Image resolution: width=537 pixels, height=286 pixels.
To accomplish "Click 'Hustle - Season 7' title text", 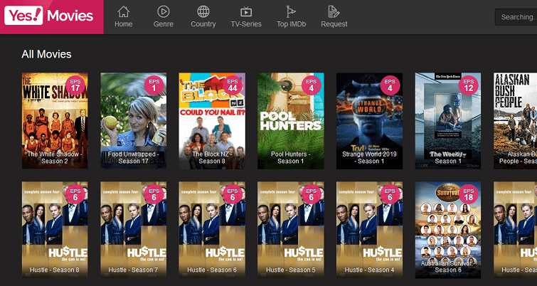I will coord(134,270).
